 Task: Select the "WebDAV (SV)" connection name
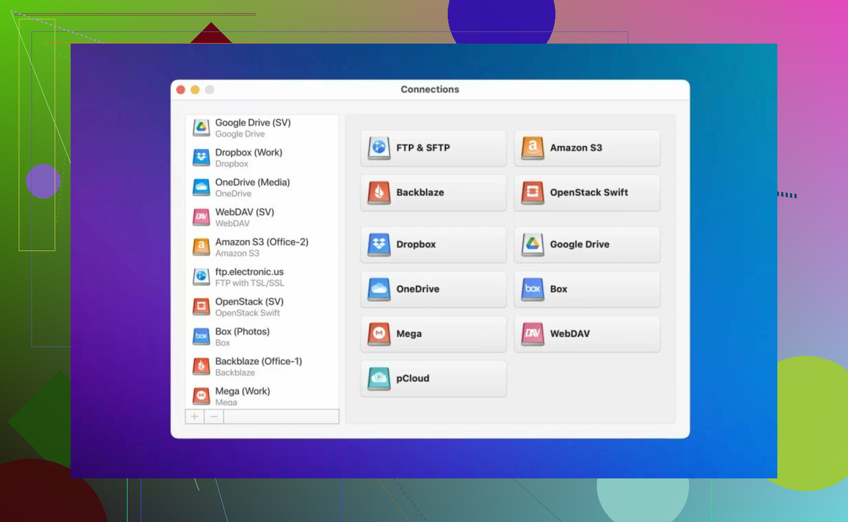tap(245, 212)
